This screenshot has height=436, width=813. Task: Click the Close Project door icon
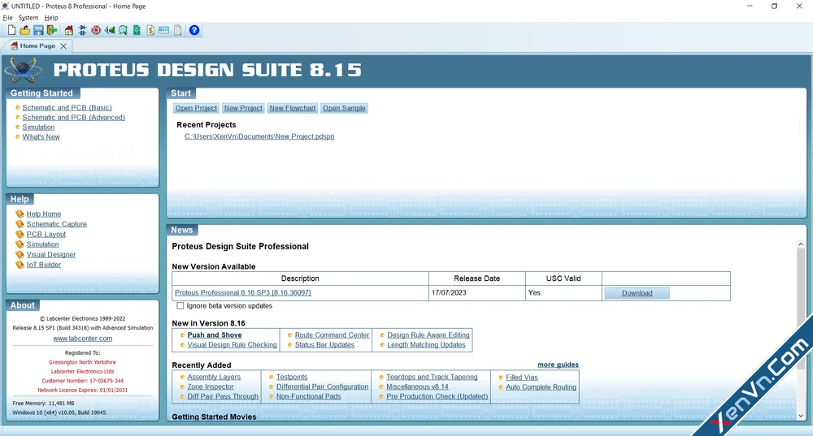(52, 30)
